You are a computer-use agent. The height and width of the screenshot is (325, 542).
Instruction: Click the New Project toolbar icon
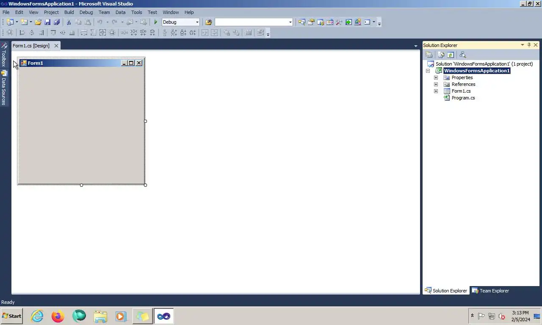point(10,22)
